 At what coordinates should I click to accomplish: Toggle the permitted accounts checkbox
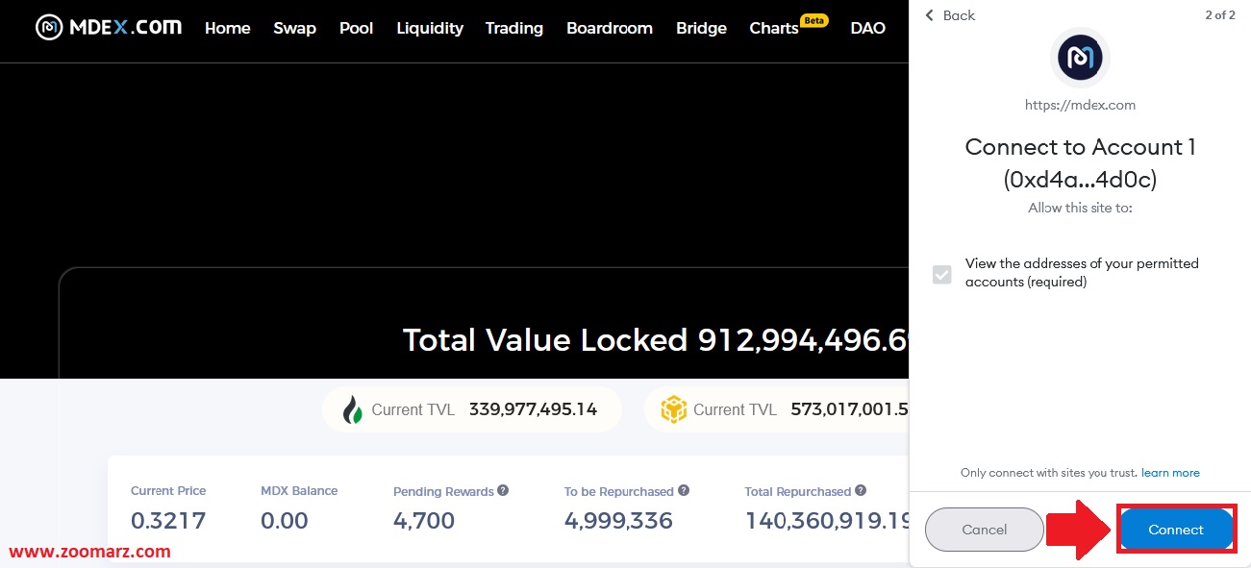942,275
